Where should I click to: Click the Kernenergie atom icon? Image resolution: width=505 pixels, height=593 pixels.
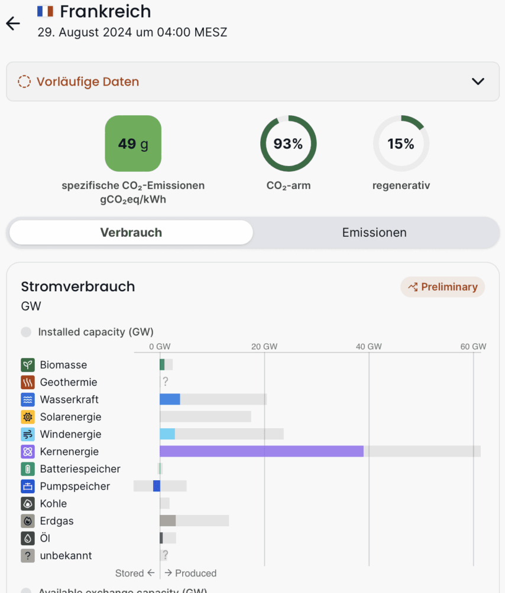point(28,452)
